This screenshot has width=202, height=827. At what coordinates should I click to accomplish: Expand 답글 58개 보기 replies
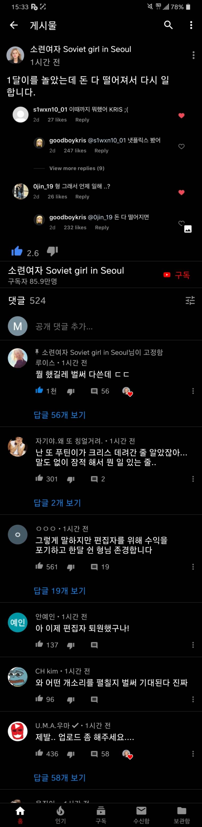pos(60,778)
